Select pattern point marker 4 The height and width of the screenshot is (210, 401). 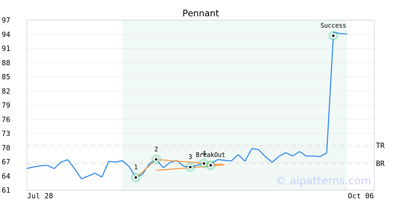(204, 163)
